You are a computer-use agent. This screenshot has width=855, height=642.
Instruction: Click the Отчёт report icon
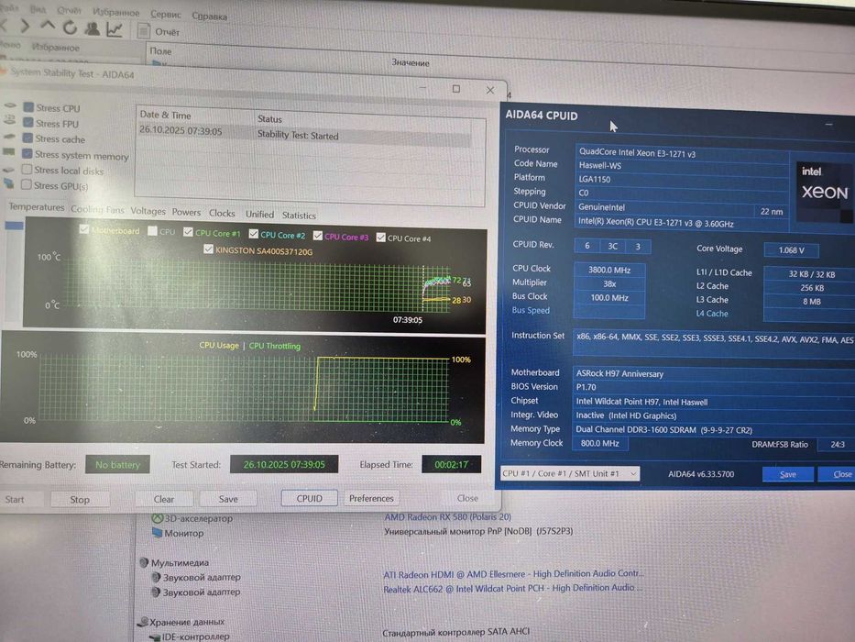pyautogui.click(x=143, y=31)
